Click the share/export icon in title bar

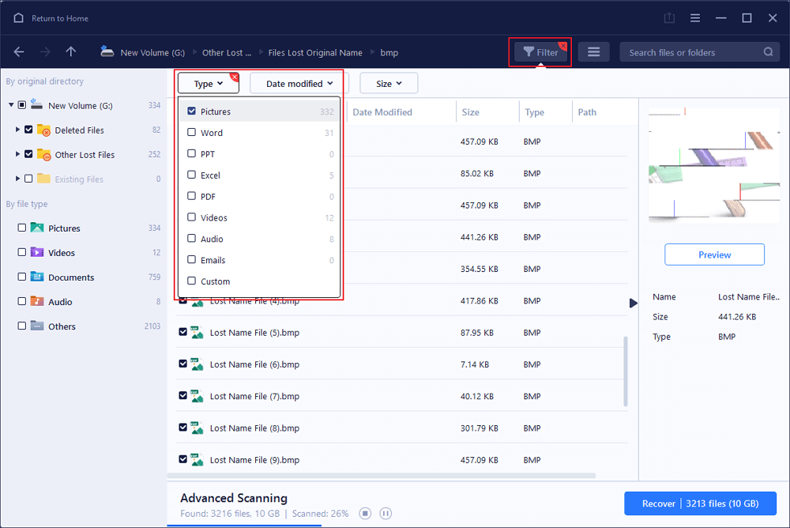coord(669,18)
